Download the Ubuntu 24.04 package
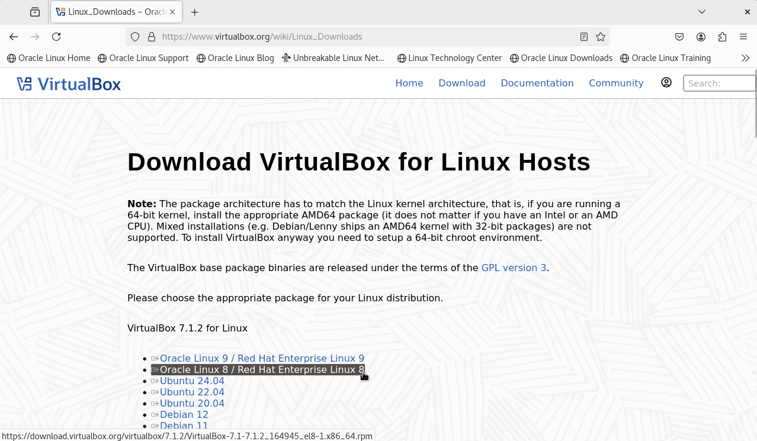The image size is (757, 441). pos(192,381)
